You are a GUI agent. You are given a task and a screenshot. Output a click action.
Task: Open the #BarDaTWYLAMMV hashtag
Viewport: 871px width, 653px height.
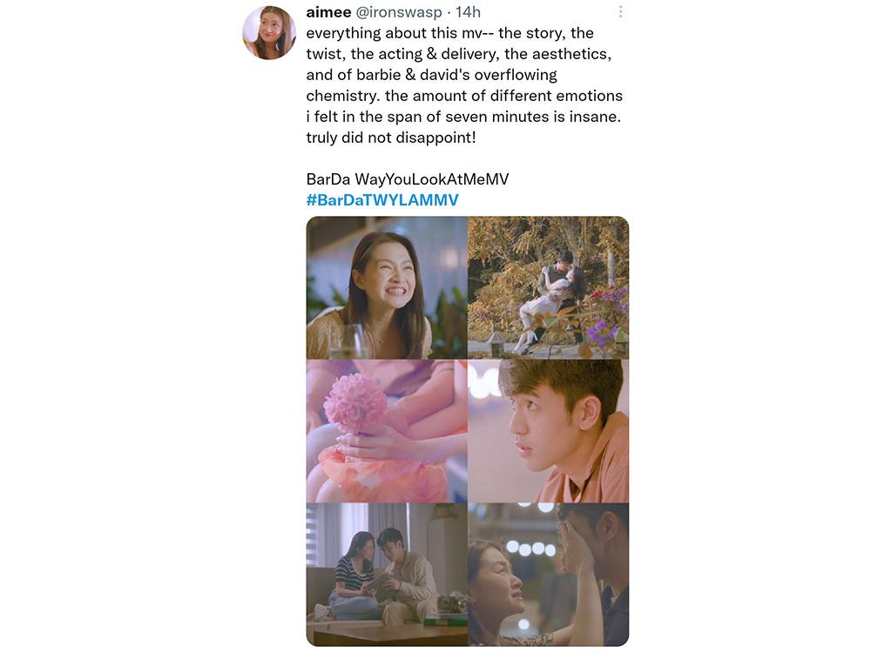coord(382,200)
